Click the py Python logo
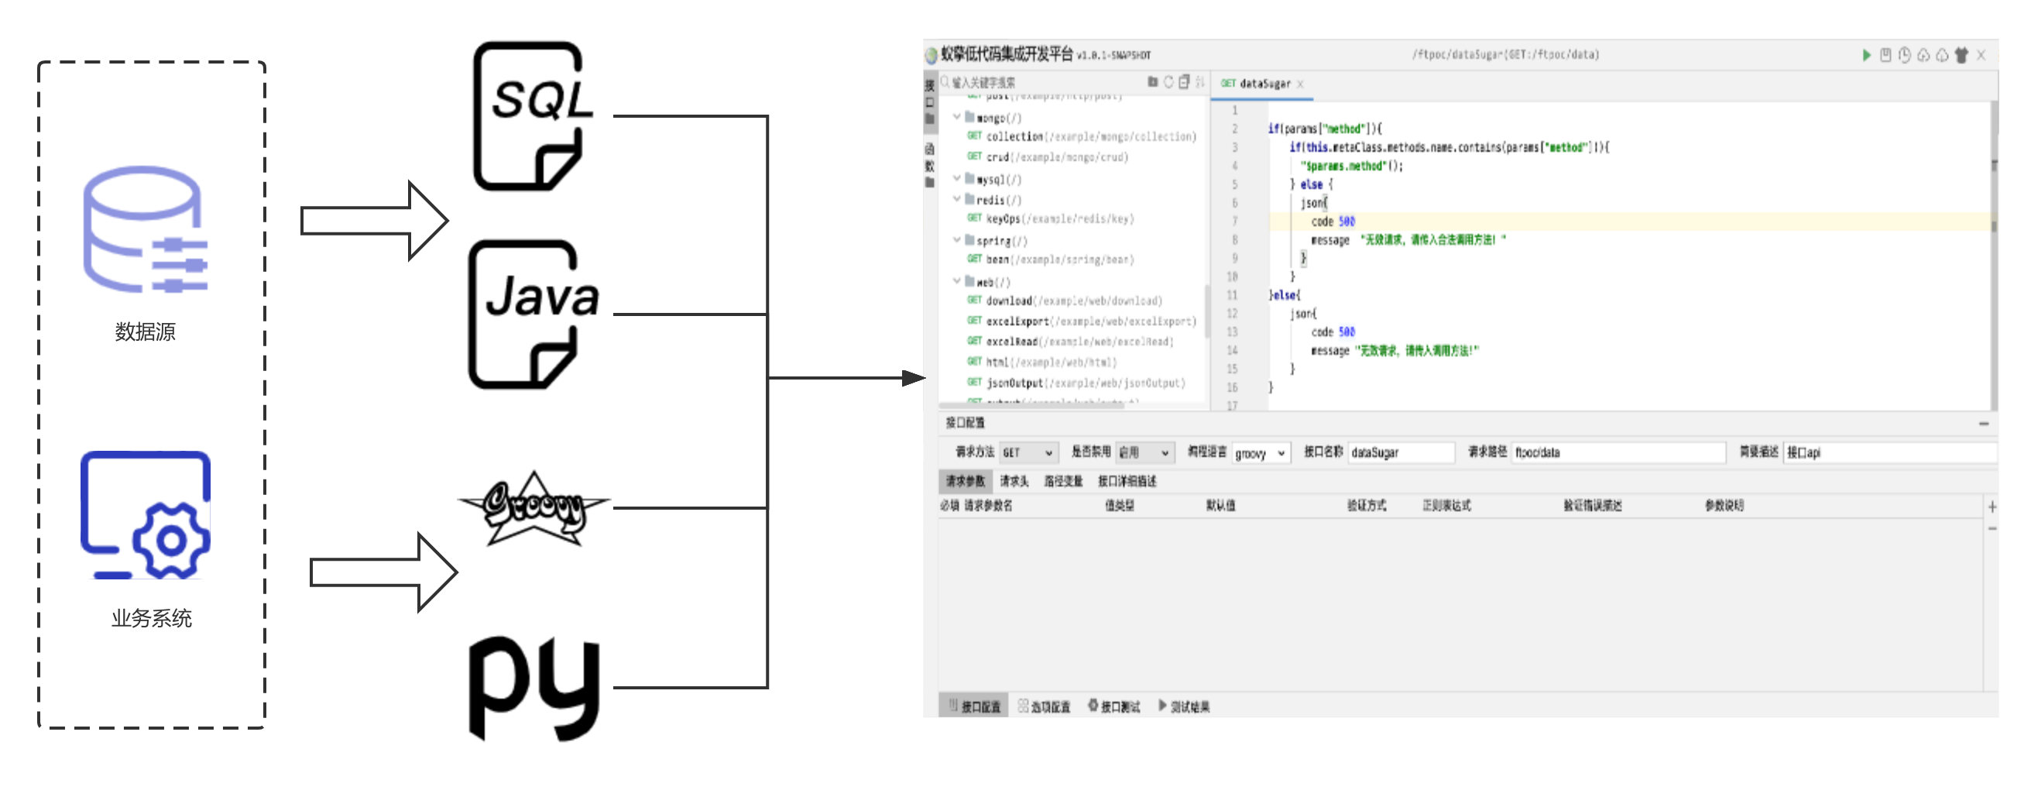Viewport: 2038px width, 804px height. coord(534,687)
